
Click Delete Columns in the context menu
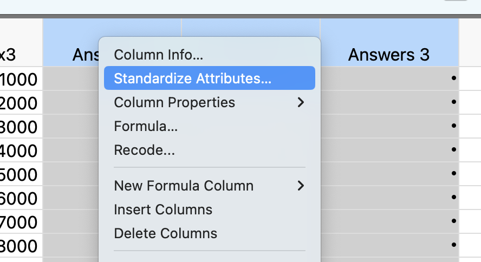pos(165,233)
